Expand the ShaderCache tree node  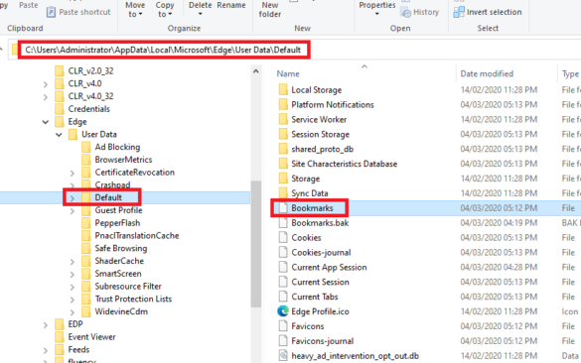[x=73, y=262]
